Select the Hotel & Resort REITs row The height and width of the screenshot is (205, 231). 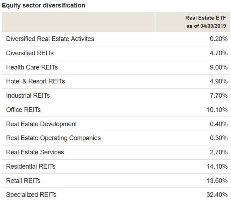[36, 81]
